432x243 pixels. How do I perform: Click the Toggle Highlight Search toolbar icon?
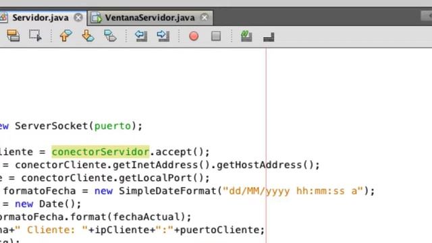click(13, 36)
